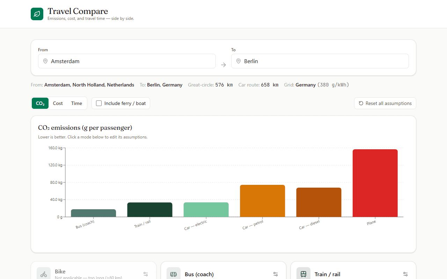Click the location pin in To field
Screen dimensions: 447x279
239,61
